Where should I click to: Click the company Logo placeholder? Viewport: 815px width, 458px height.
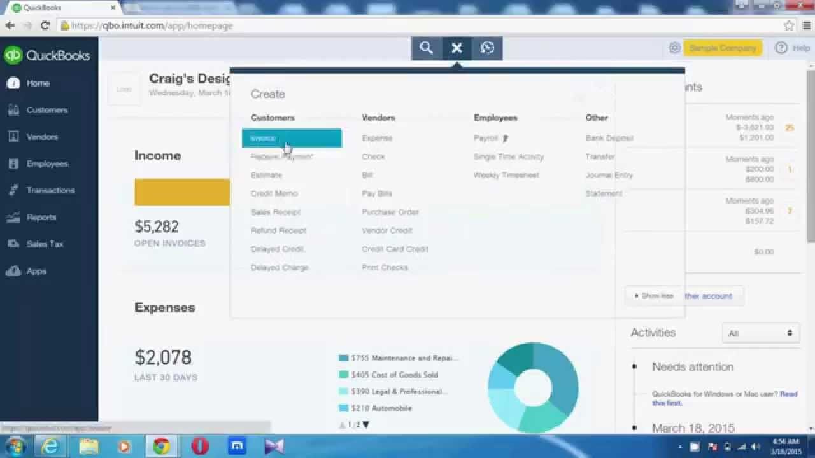124,89
